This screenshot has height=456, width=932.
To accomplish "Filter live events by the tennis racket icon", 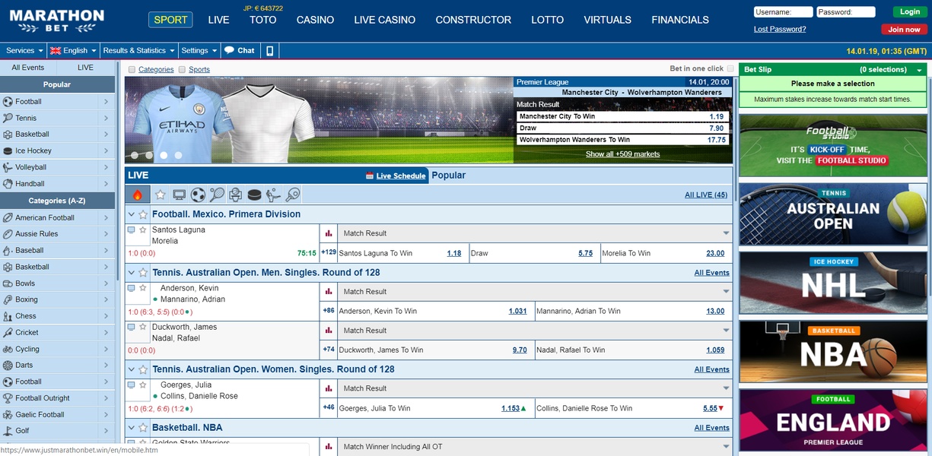I will point(216,194).
